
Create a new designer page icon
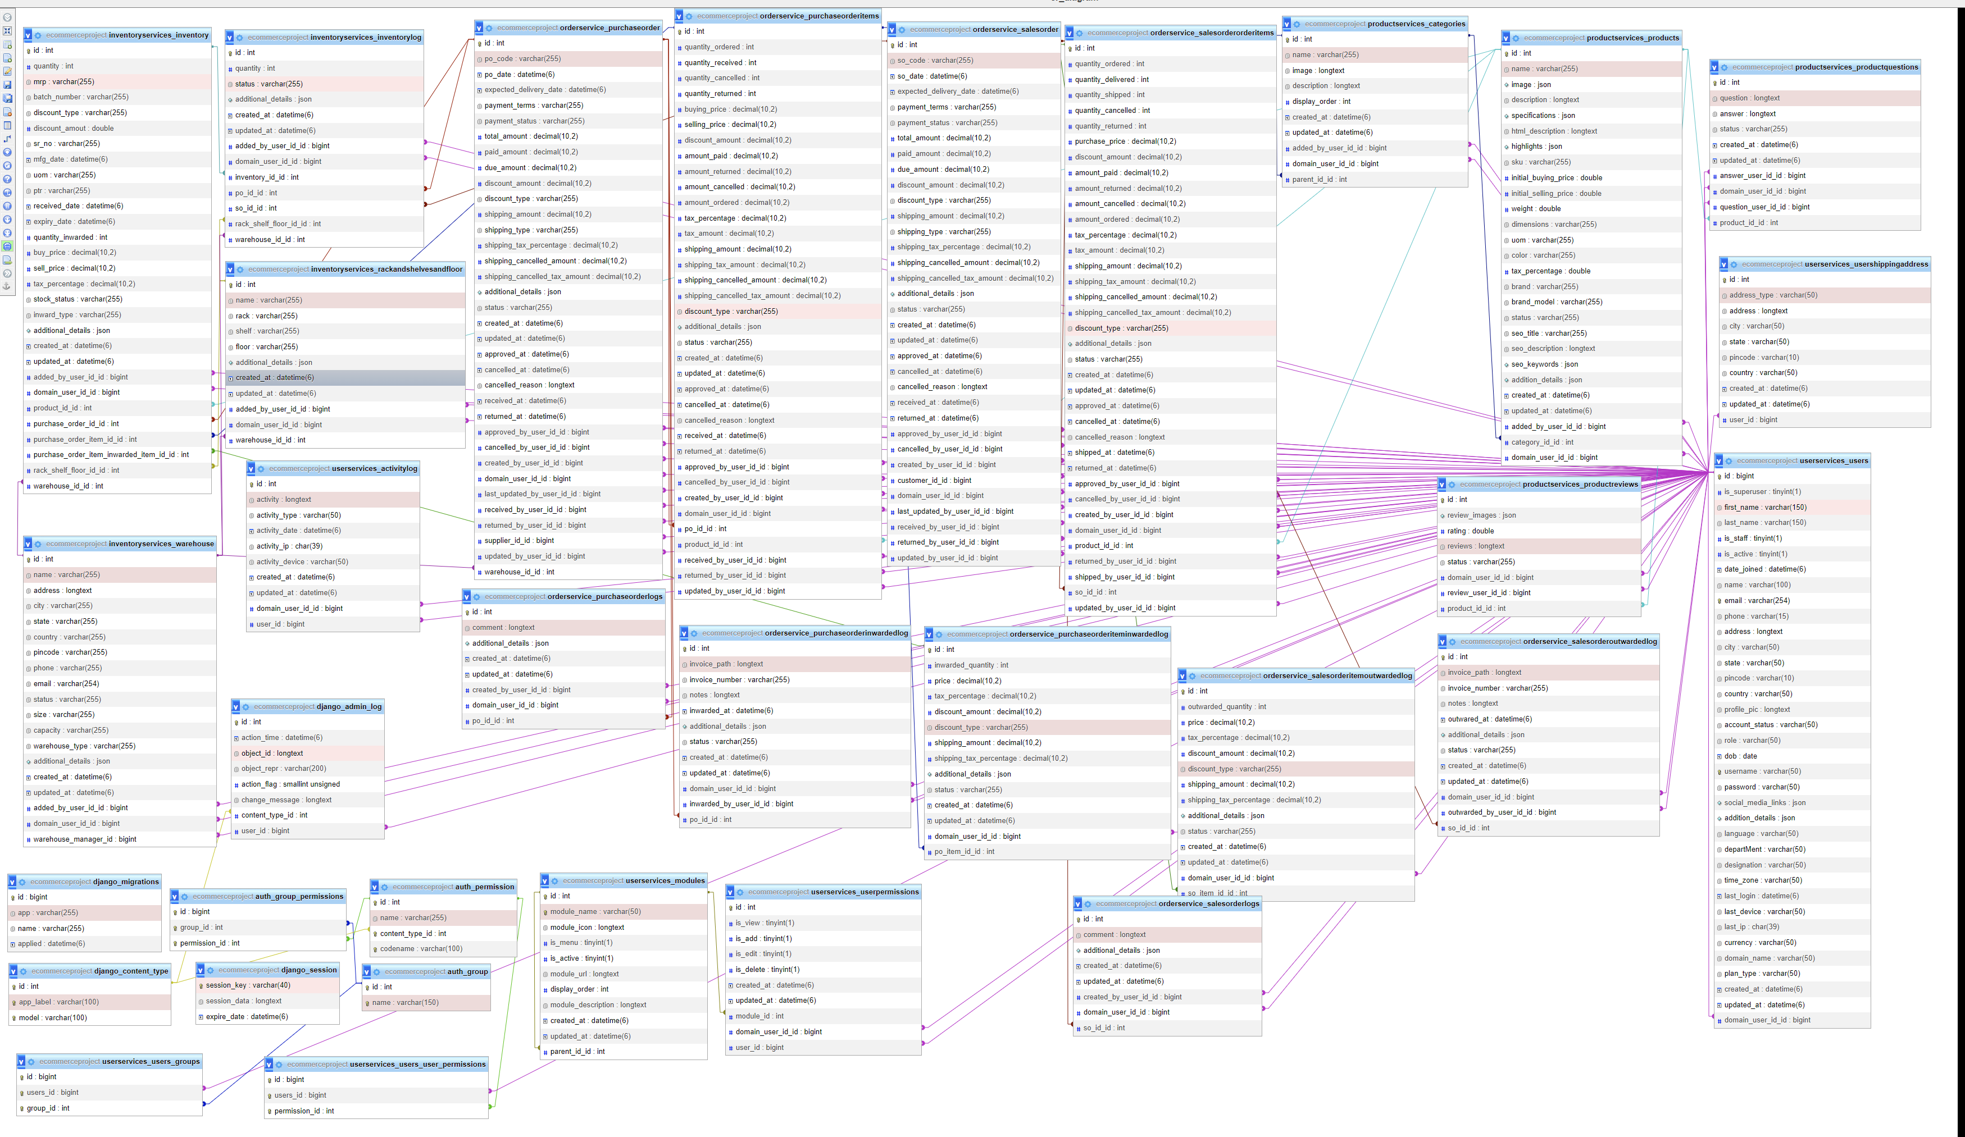click(x=7, y=58)
